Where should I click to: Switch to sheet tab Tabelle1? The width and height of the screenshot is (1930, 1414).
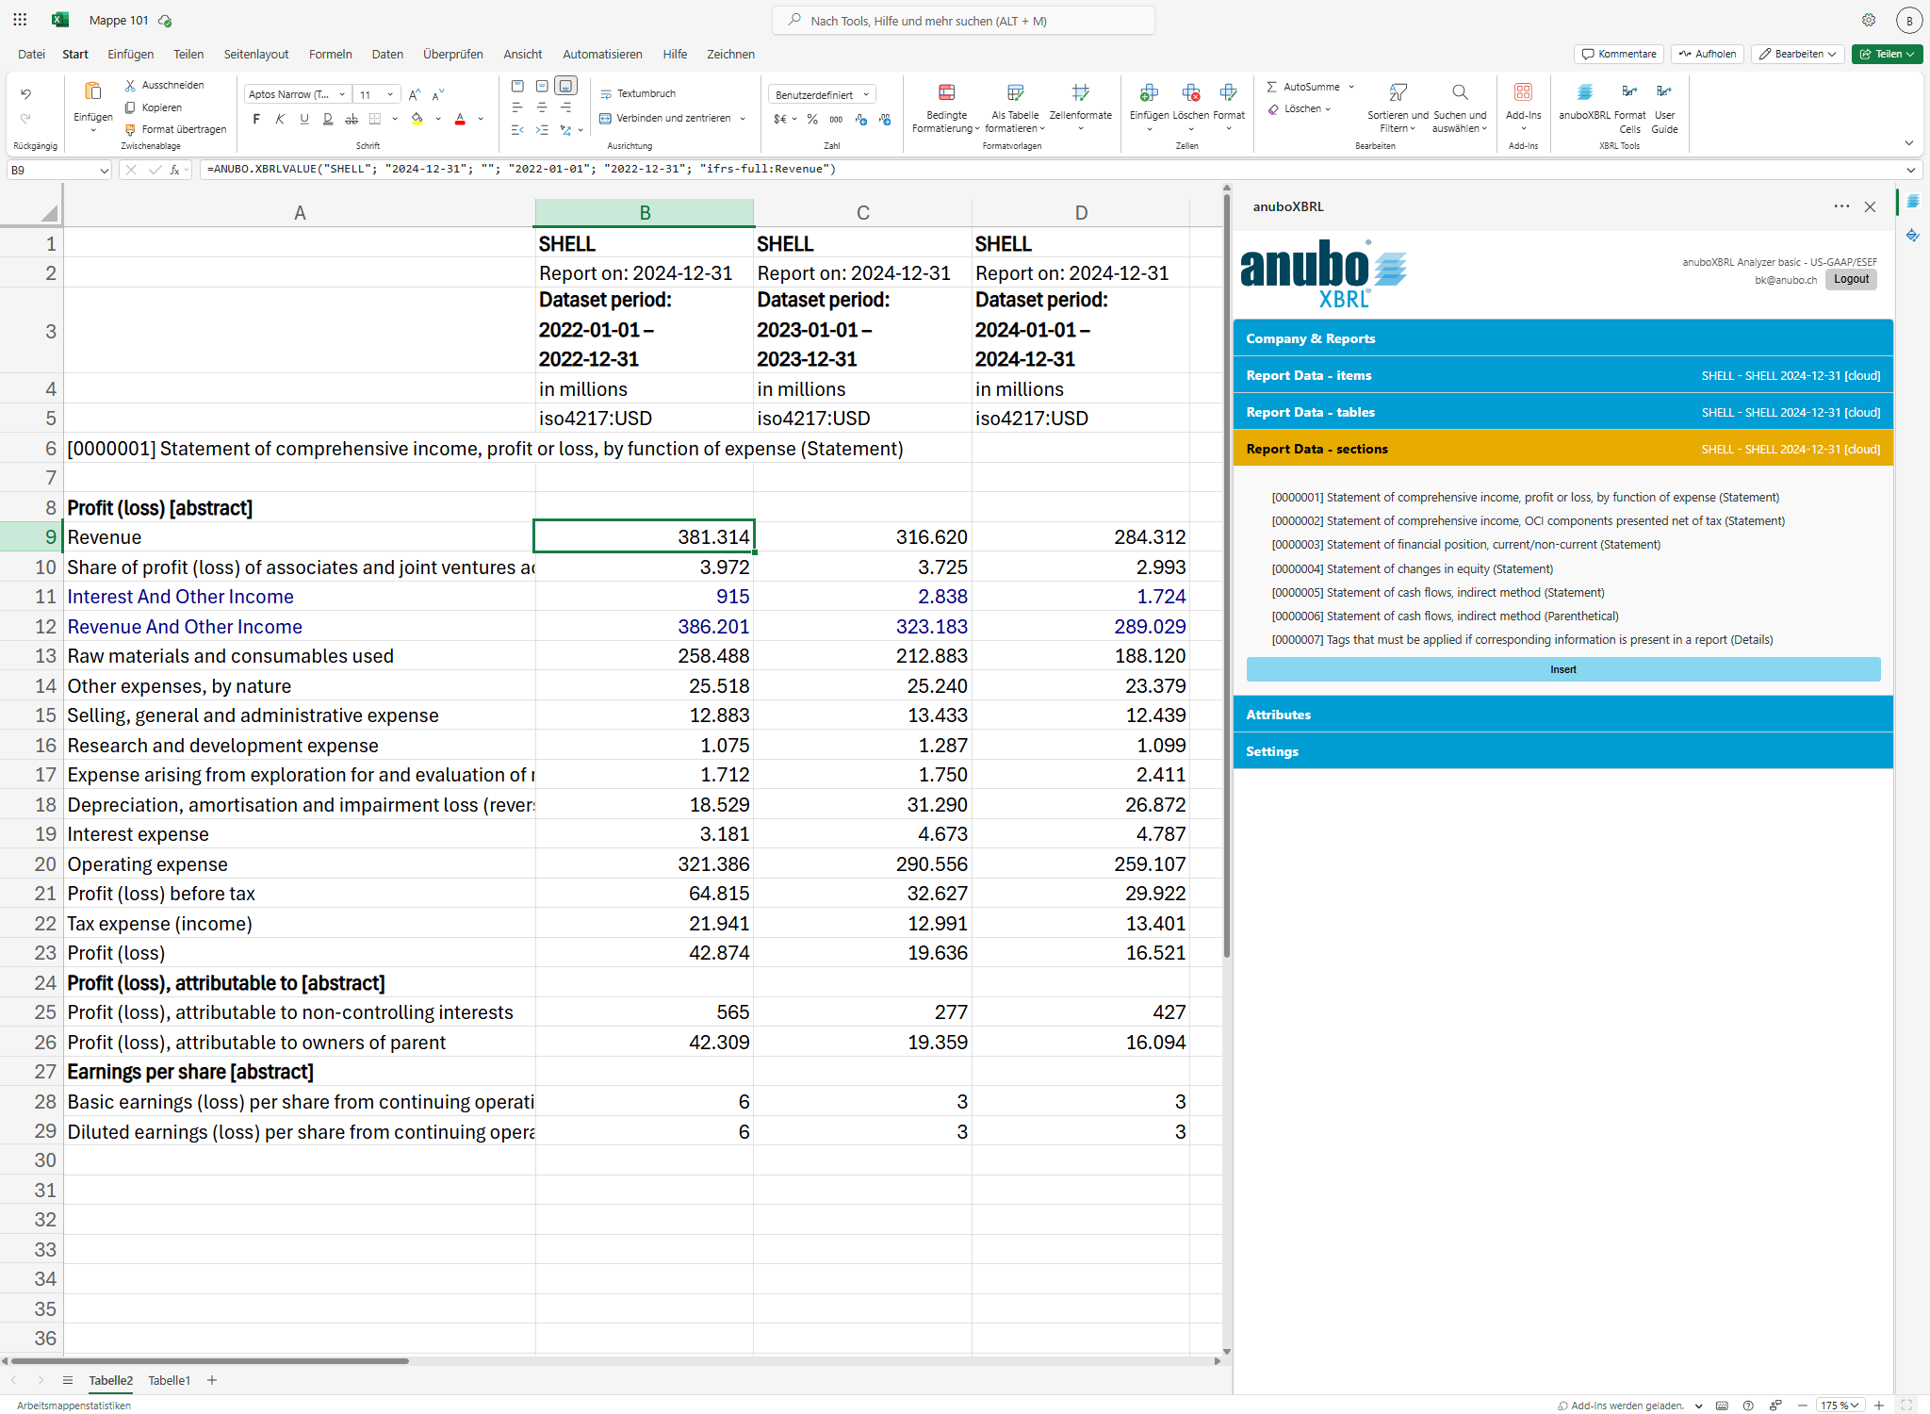pos(169,1380)
